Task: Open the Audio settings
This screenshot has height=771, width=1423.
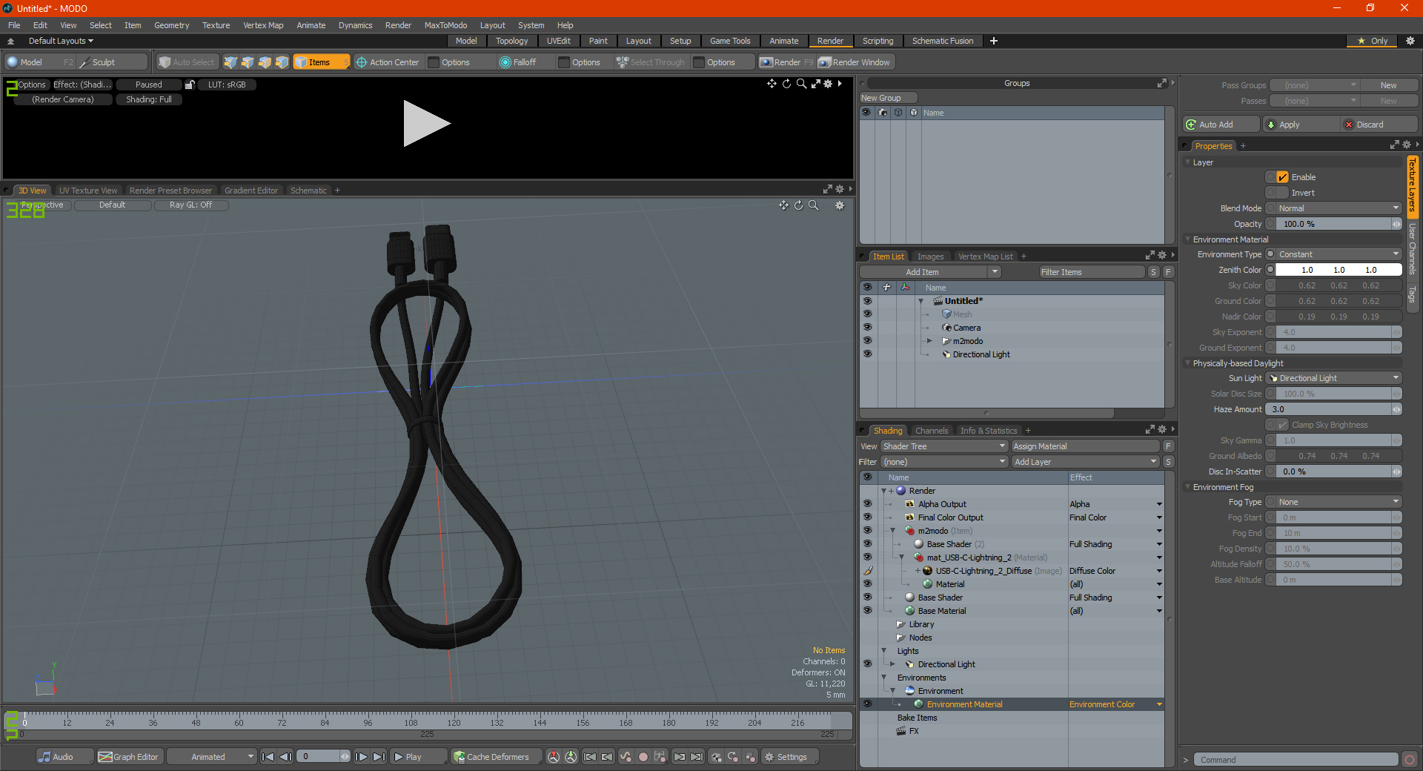Action: pos(64,757)
